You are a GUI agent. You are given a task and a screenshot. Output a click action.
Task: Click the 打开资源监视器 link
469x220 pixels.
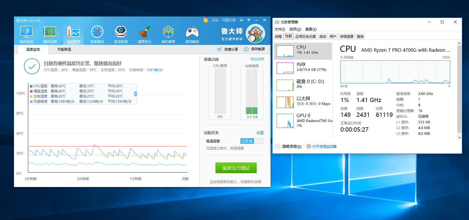(324, 147)
